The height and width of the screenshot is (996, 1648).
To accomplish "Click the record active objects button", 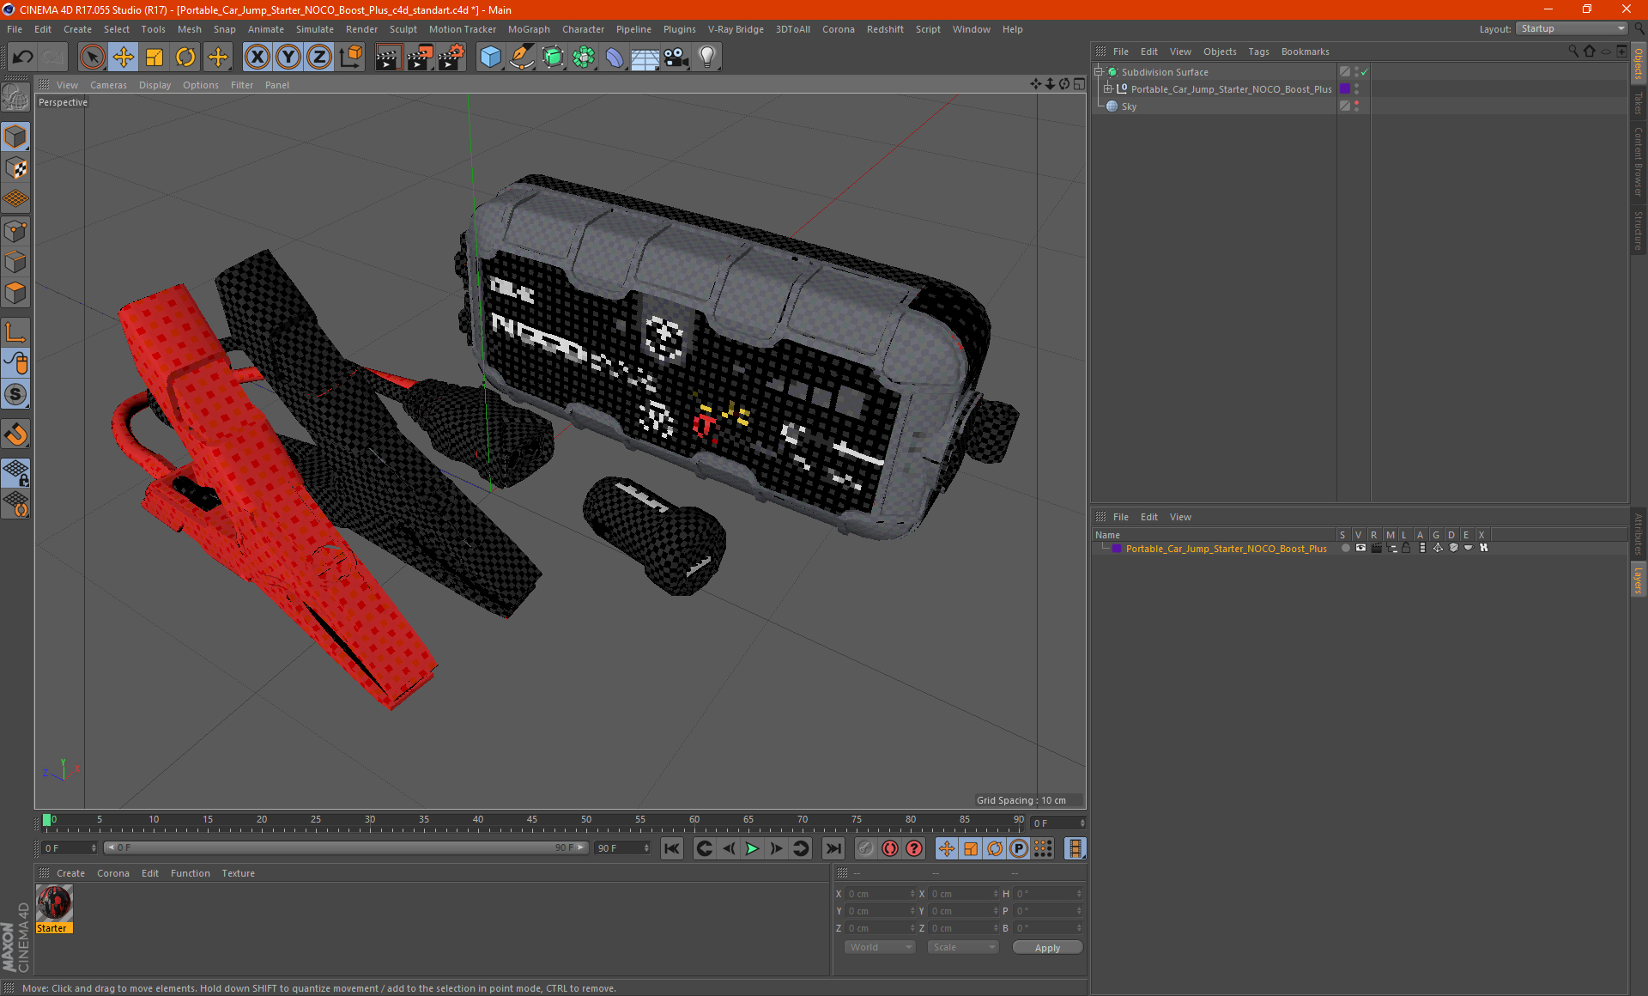I will point(866,848).
